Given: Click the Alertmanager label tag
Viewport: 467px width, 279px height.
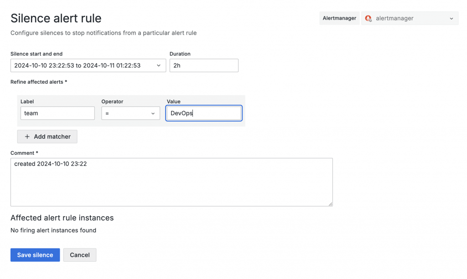Looking at the screenshot, I should (x=339, y=18).
